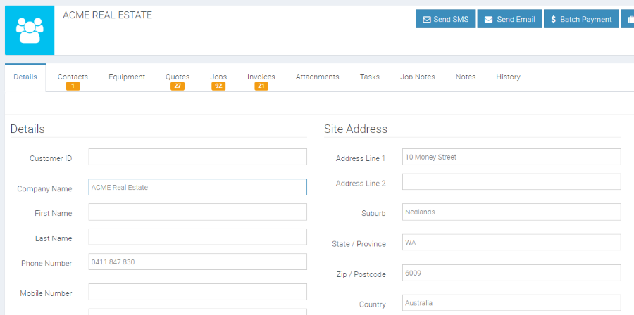Switch to the Details tab

click(25, 77)
